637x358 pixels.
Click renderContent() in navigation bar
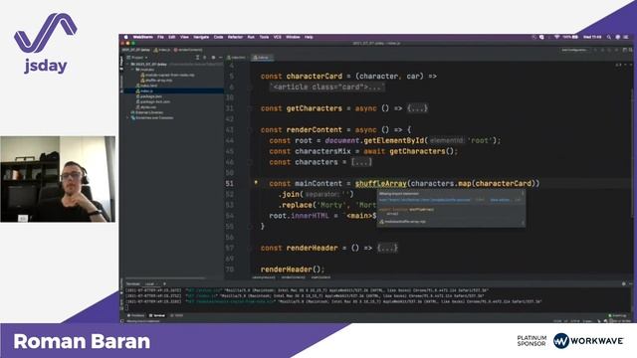[188, 50]
